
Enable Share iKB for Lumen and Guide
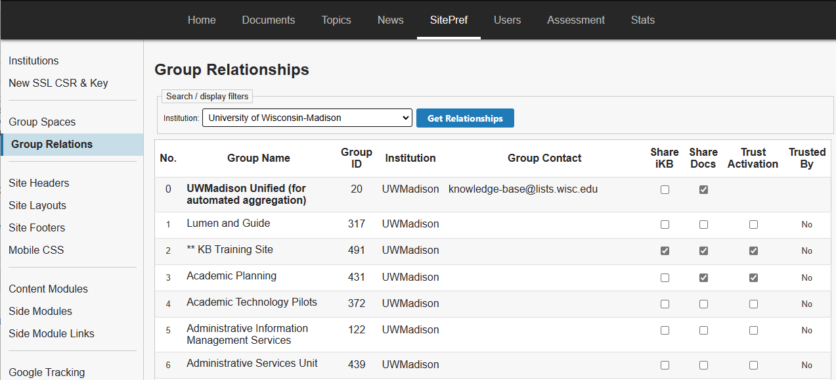click(665, 225)
